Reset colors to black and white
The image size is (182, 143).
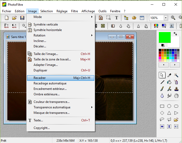163,45
